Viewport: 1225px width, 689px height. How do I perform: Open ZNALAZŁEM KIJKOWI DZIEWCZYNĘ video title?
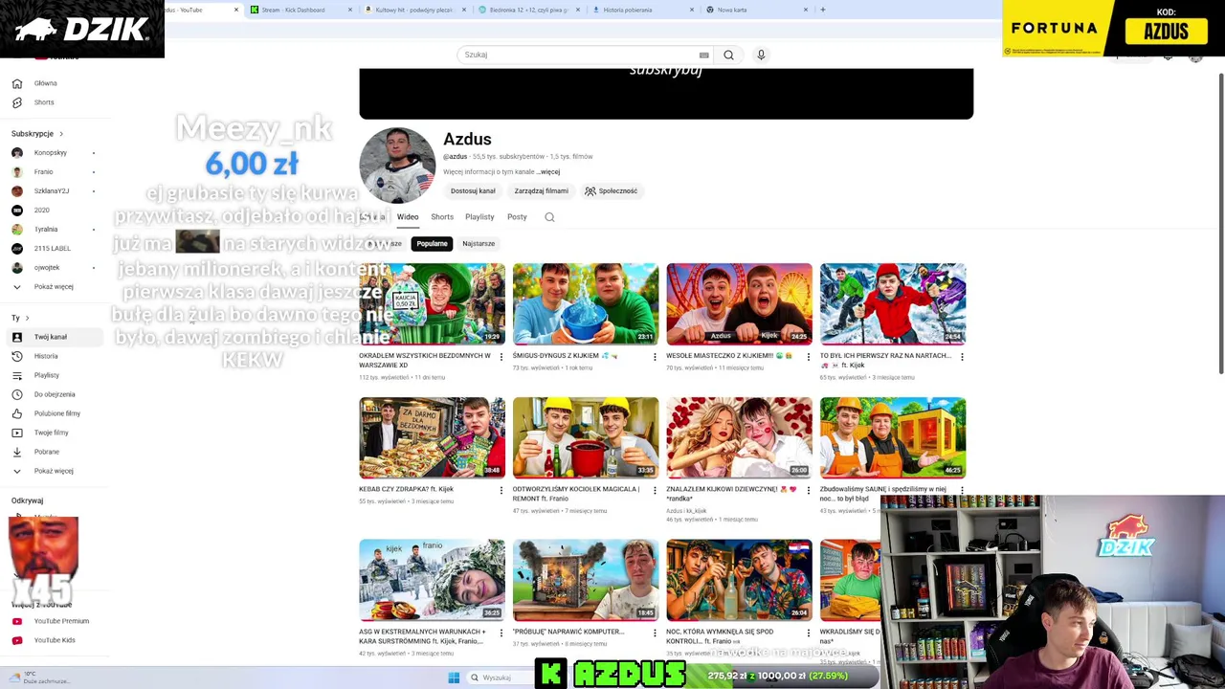coord(732,494)
